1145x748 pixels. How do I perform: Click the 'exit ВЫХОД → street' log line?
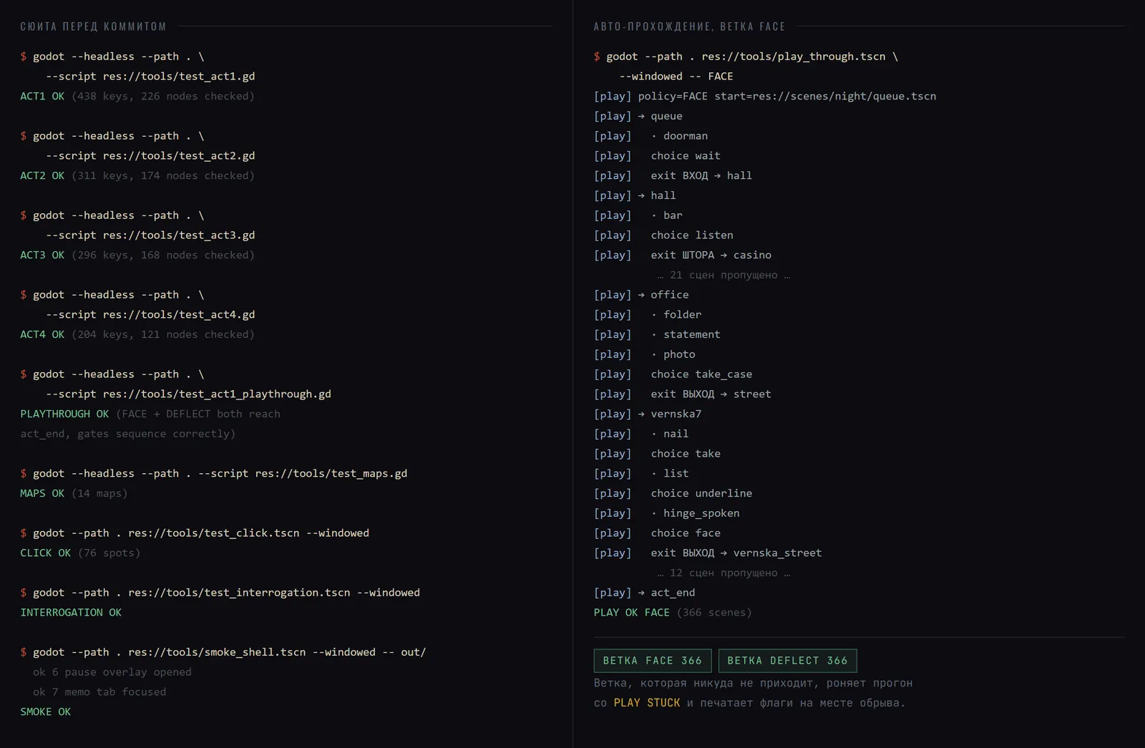point(683,394)
